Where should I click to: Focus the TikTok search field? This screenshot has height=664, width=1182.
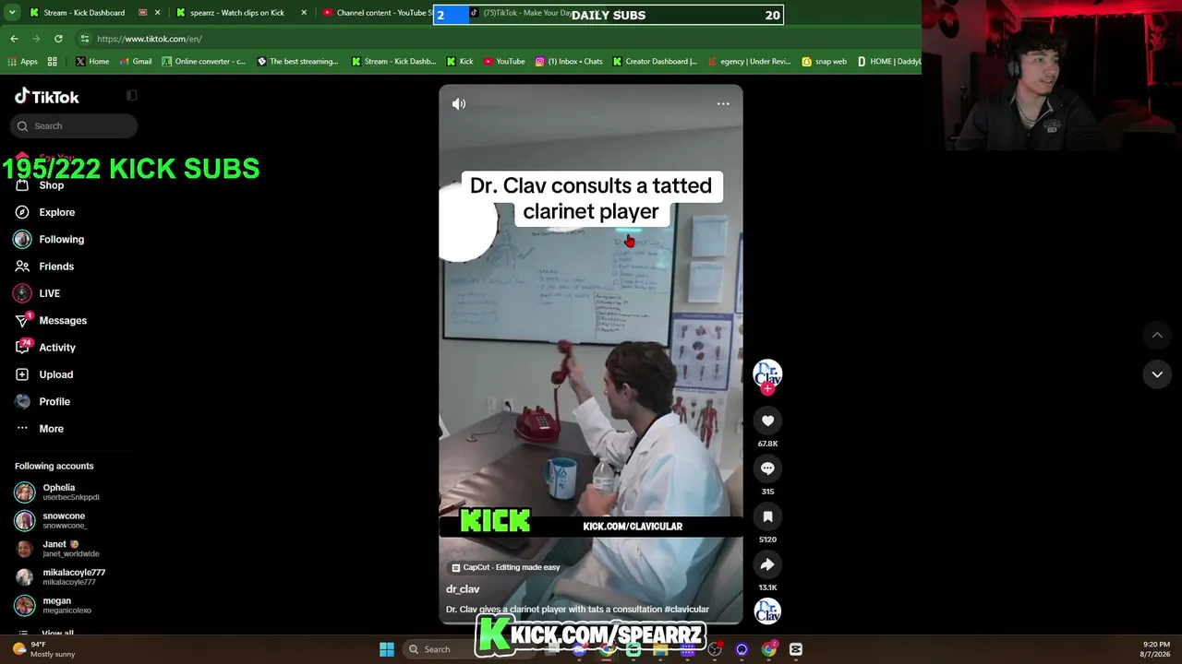(74, 125)
